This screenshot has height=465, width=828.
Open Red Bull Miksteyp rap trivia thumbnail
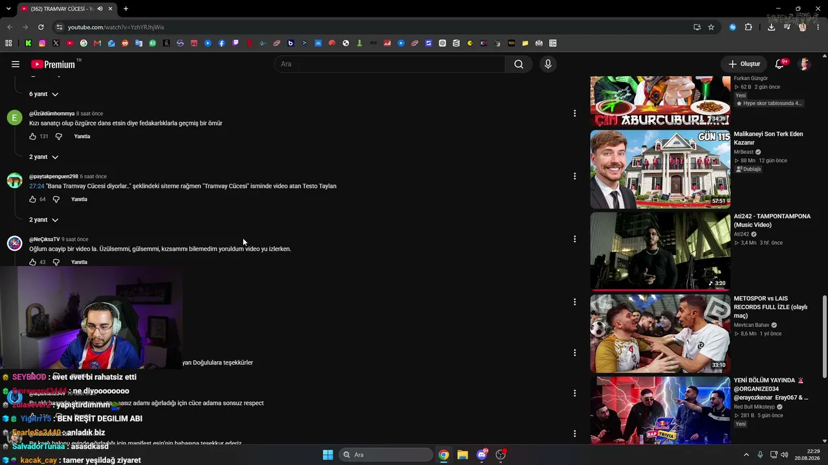[x=660, y=410]
